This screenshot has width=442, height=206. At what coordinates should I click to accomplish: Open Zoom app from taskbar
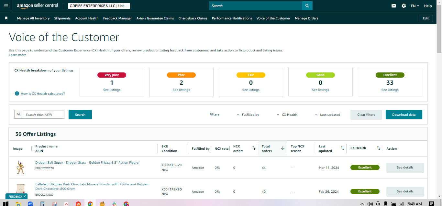pyautogui.click(x=30, y=204)
